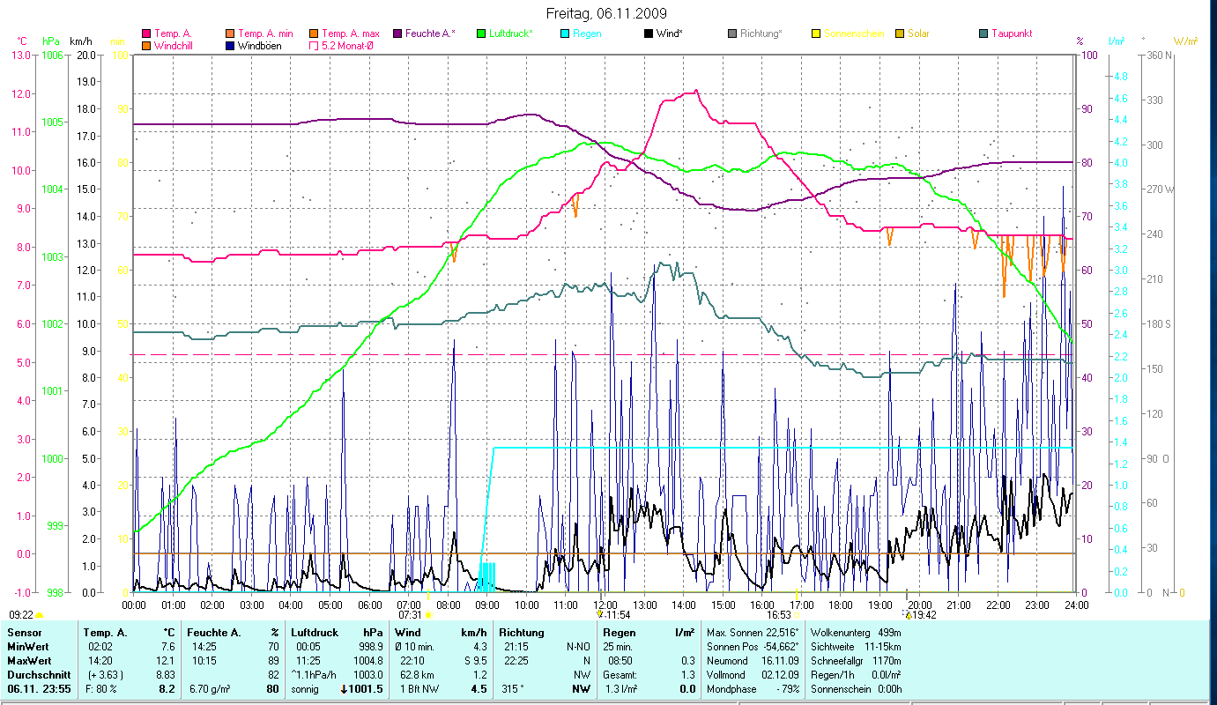The width and height of the screenshot is (1217, 705).
Task: Click the sun icon next to 09:22
Action: tap(40, 614)
